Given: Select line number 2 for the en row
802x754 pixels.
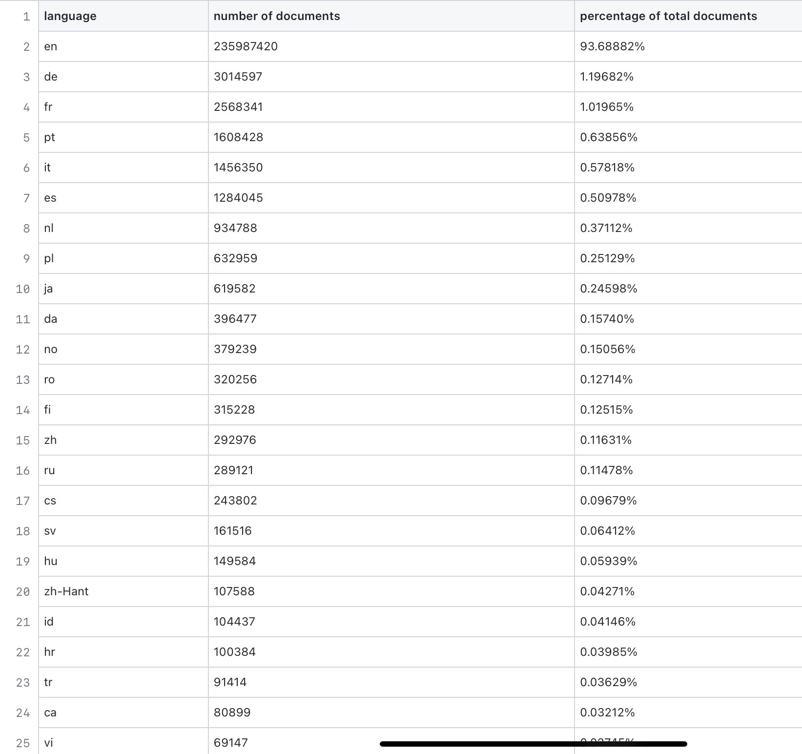Looking at the screenshot, I should tap(26, 47).
